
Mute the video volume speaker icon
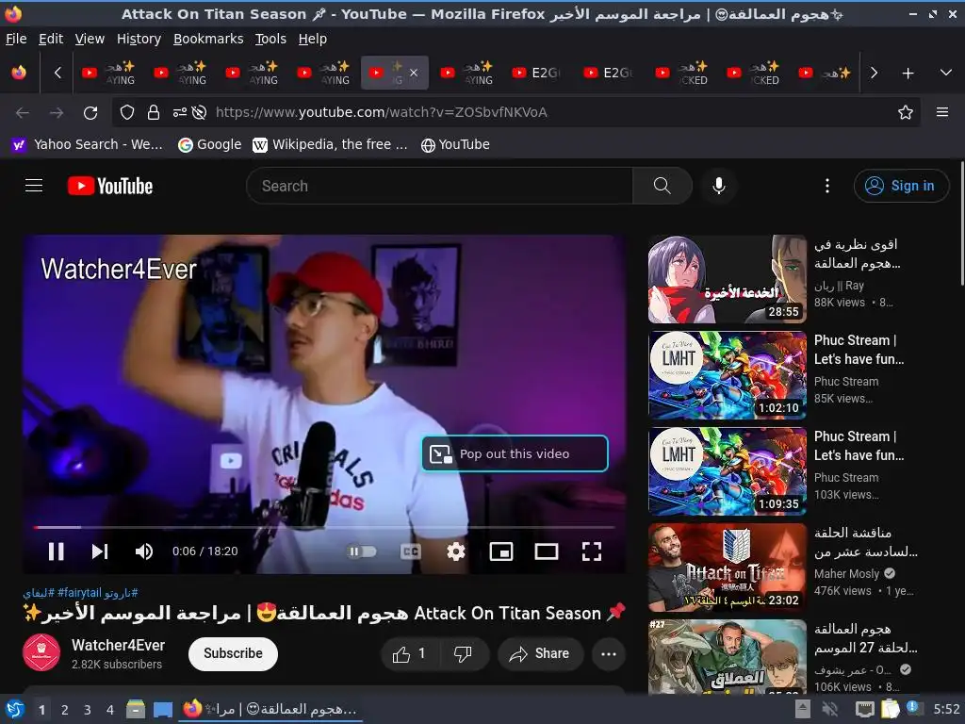tap(144, 551)
